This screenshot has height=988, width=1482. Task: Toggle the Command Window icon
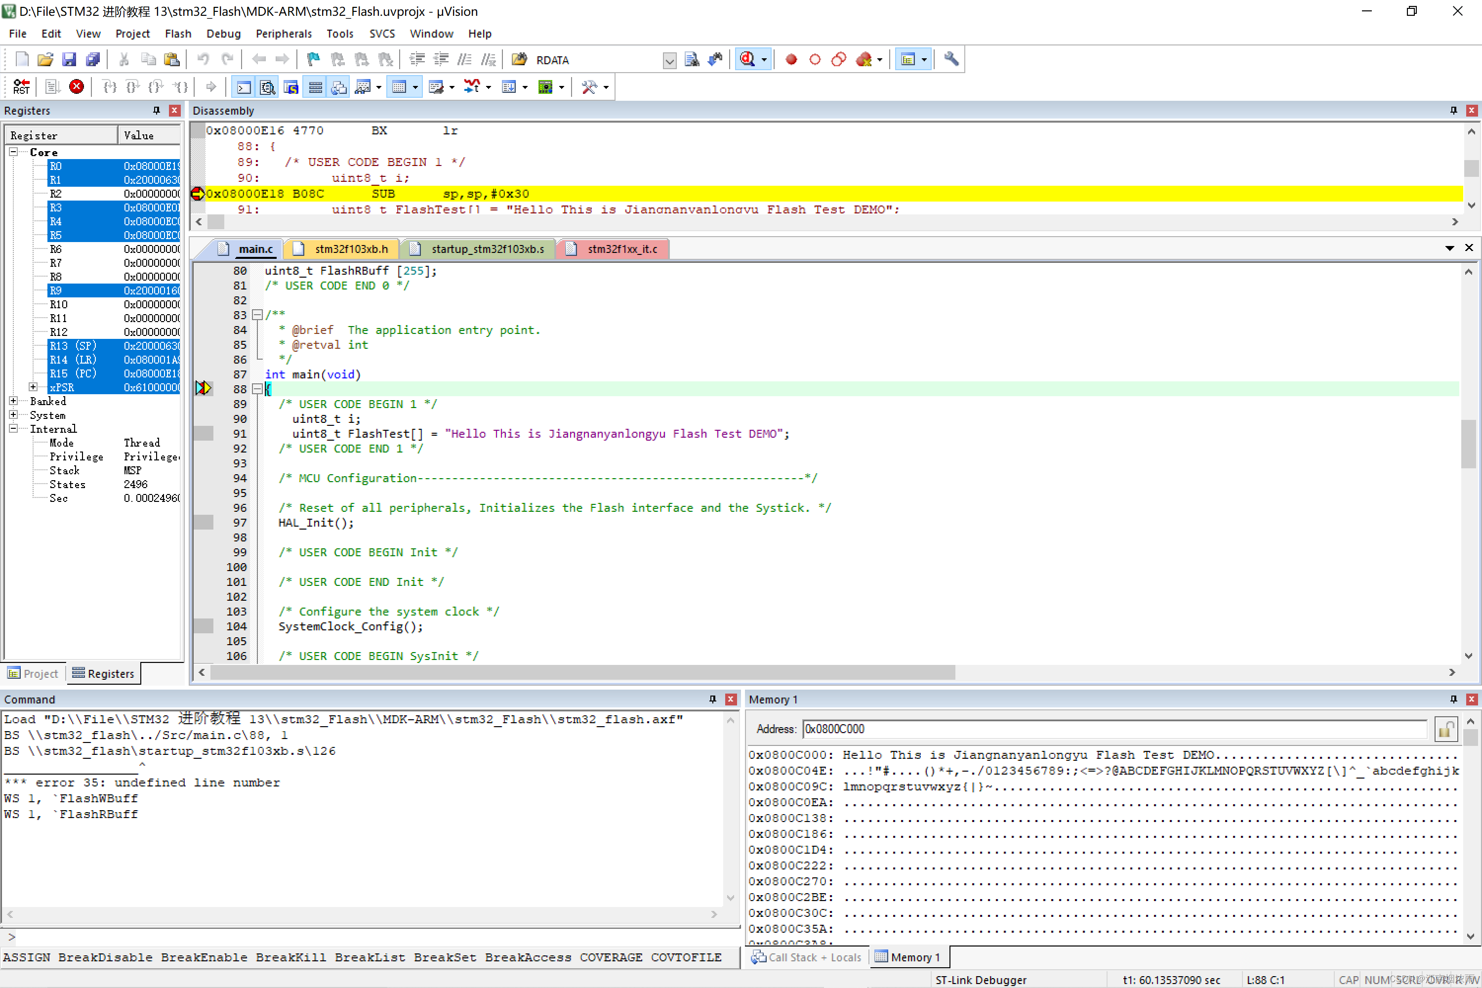pyautogui.click(x=243, y=87)
